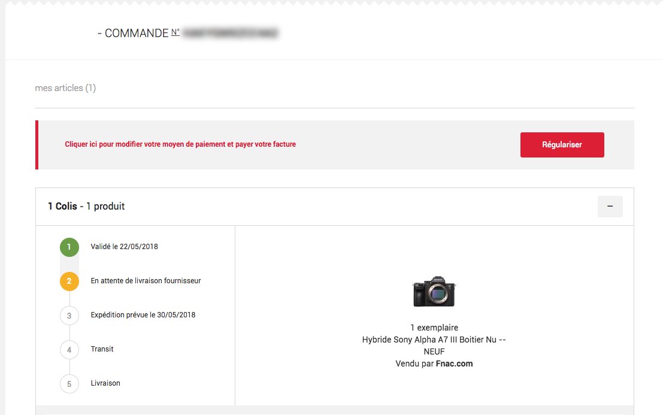Select the step 3 circle indicator

69,315
